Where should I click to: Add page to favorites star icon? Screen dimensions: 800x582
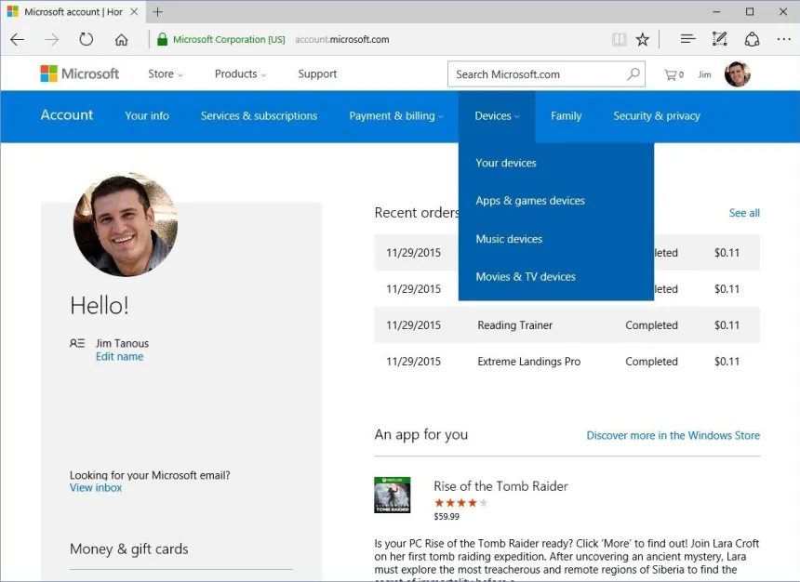coord(643,39)
